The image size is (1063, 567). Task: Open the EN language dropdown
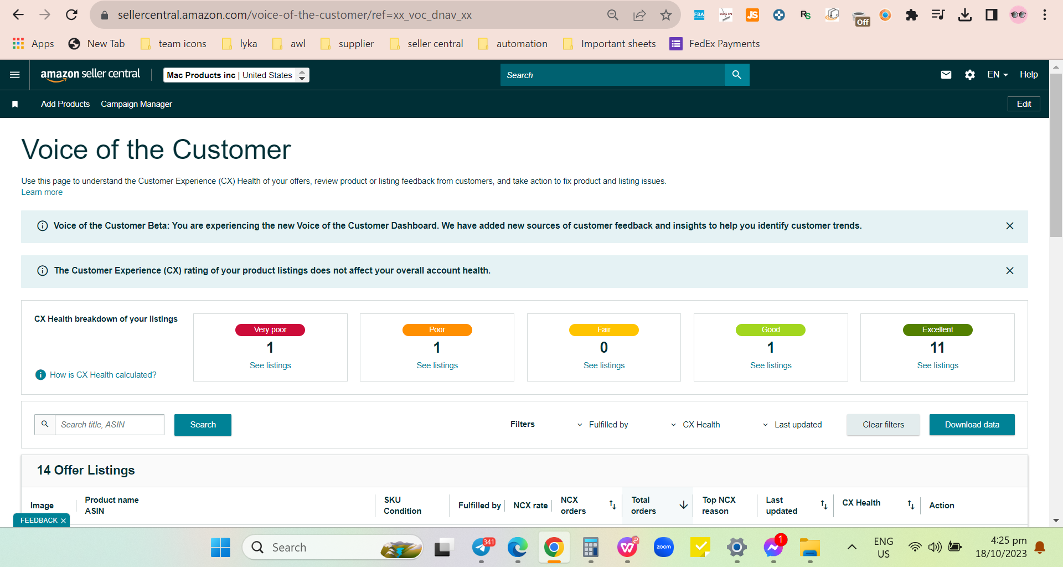pyautogui.click(x=998, y=75)
